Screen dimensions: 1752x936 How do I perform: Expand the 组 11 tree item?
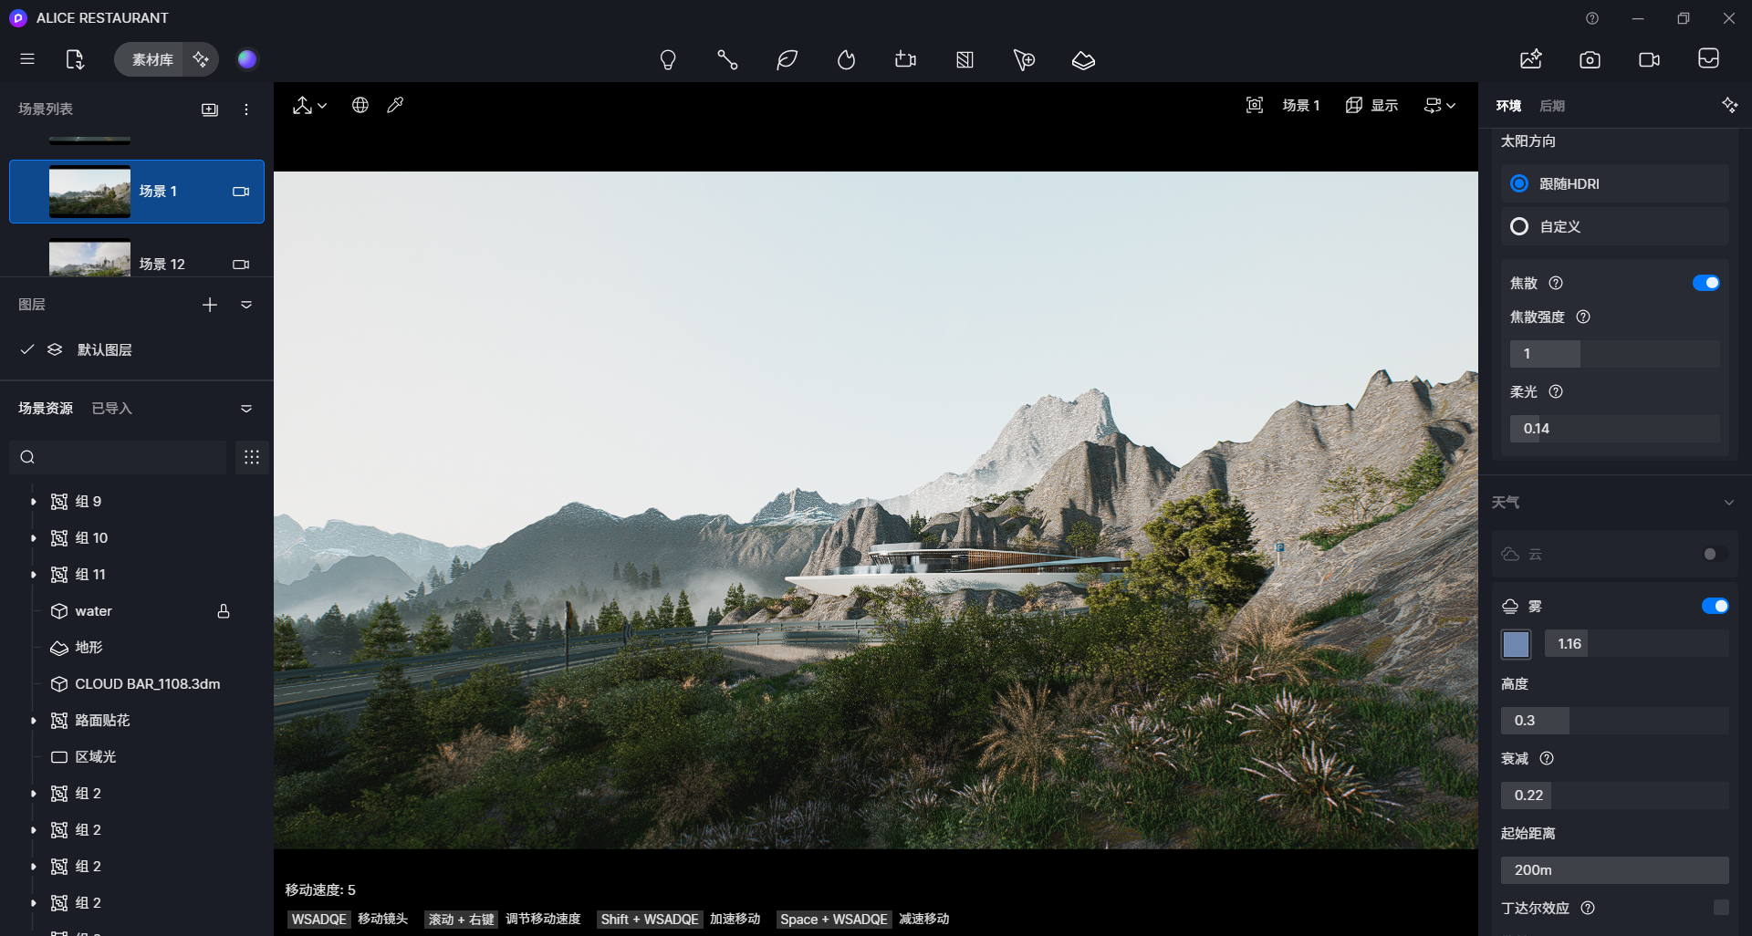click(34, 575)
